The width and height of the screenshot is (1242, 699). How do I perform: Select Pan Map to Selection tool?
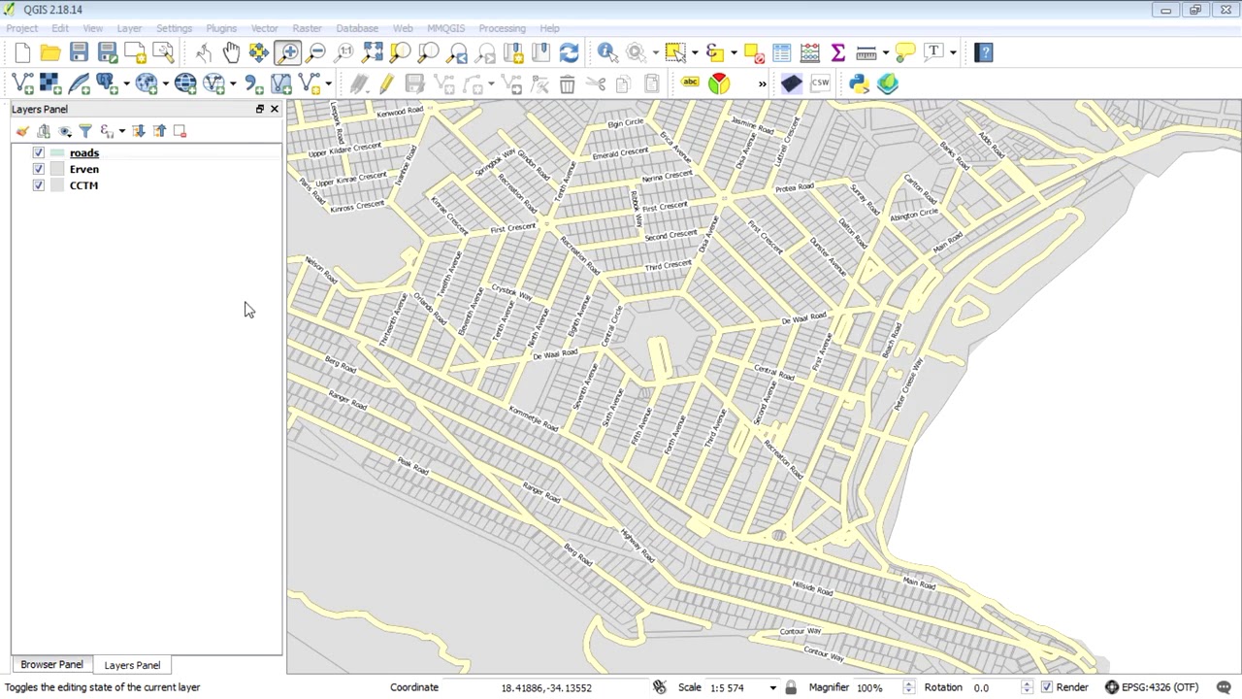(x=259, y=52)
